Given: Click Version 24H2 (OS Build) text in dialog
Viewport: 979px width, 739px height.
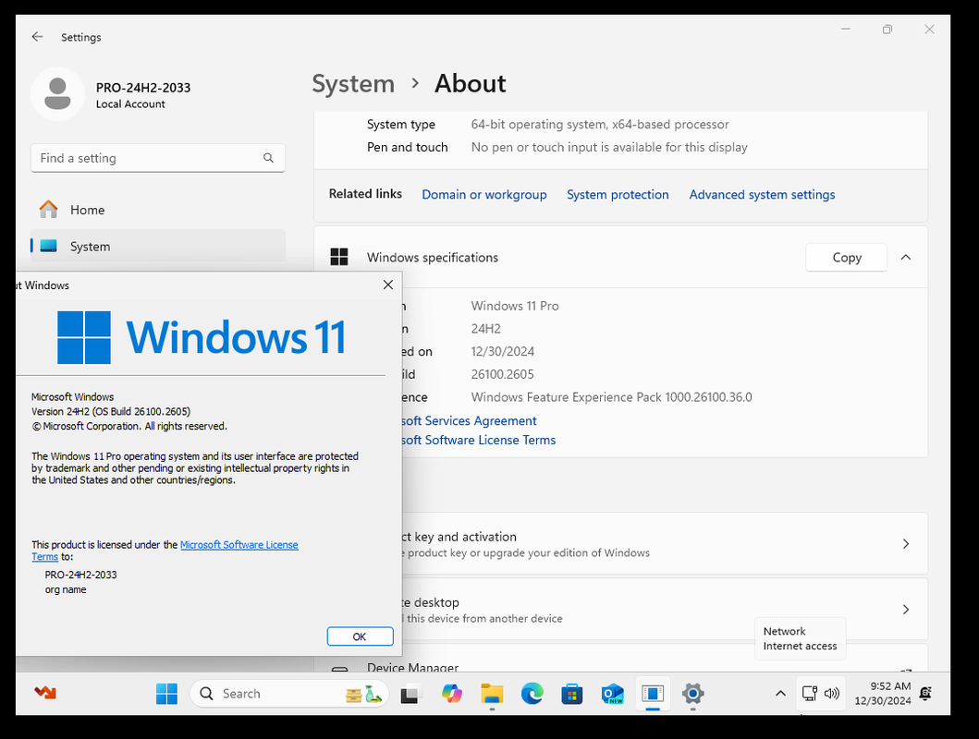Looking at the screenshot, I should 111,412.
